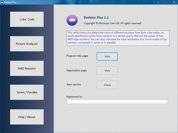Viewport: 178px width, 133px height.
Task: Click the Resistor Plus title bar app icon
Action: [x=2, y=2]
